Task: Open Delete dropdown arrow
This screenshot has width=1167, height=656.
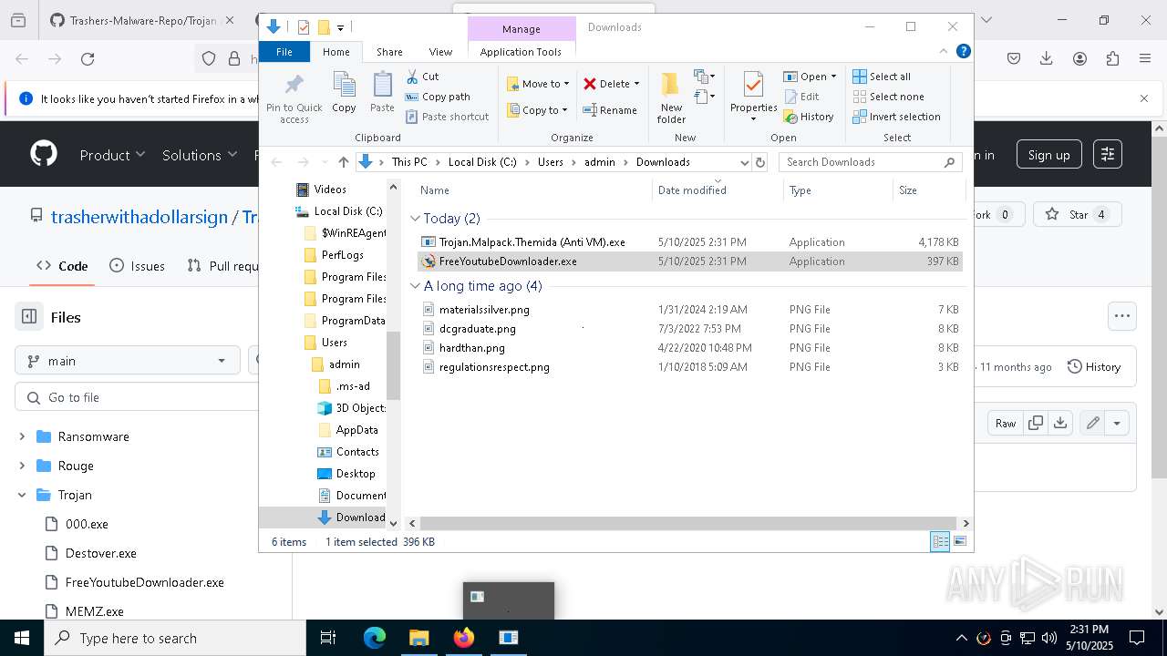Action: [x=636, y=84]
